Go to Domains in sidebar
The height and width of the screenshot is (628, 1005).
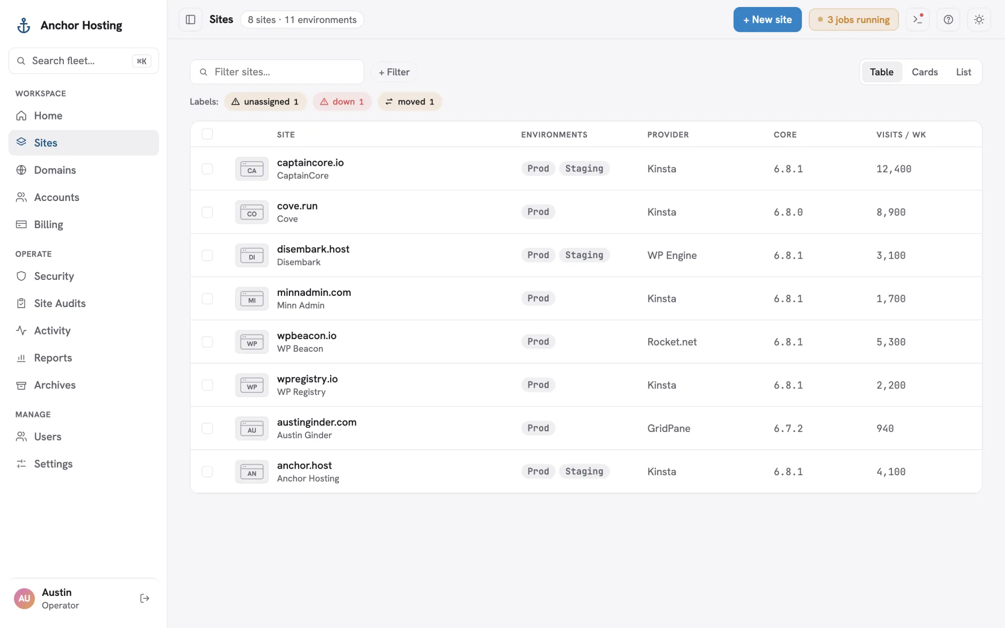coord(83,170)
